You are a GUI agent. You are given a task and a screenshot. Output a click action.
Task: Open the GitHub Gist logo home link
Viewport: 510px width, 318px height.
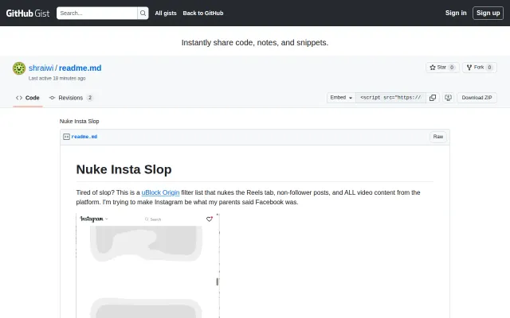(x=28, y=14)
